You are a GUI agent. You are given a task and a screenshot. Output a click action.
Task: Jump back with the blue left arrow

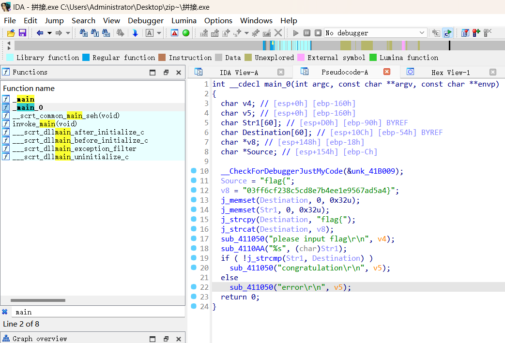point(40,33)
